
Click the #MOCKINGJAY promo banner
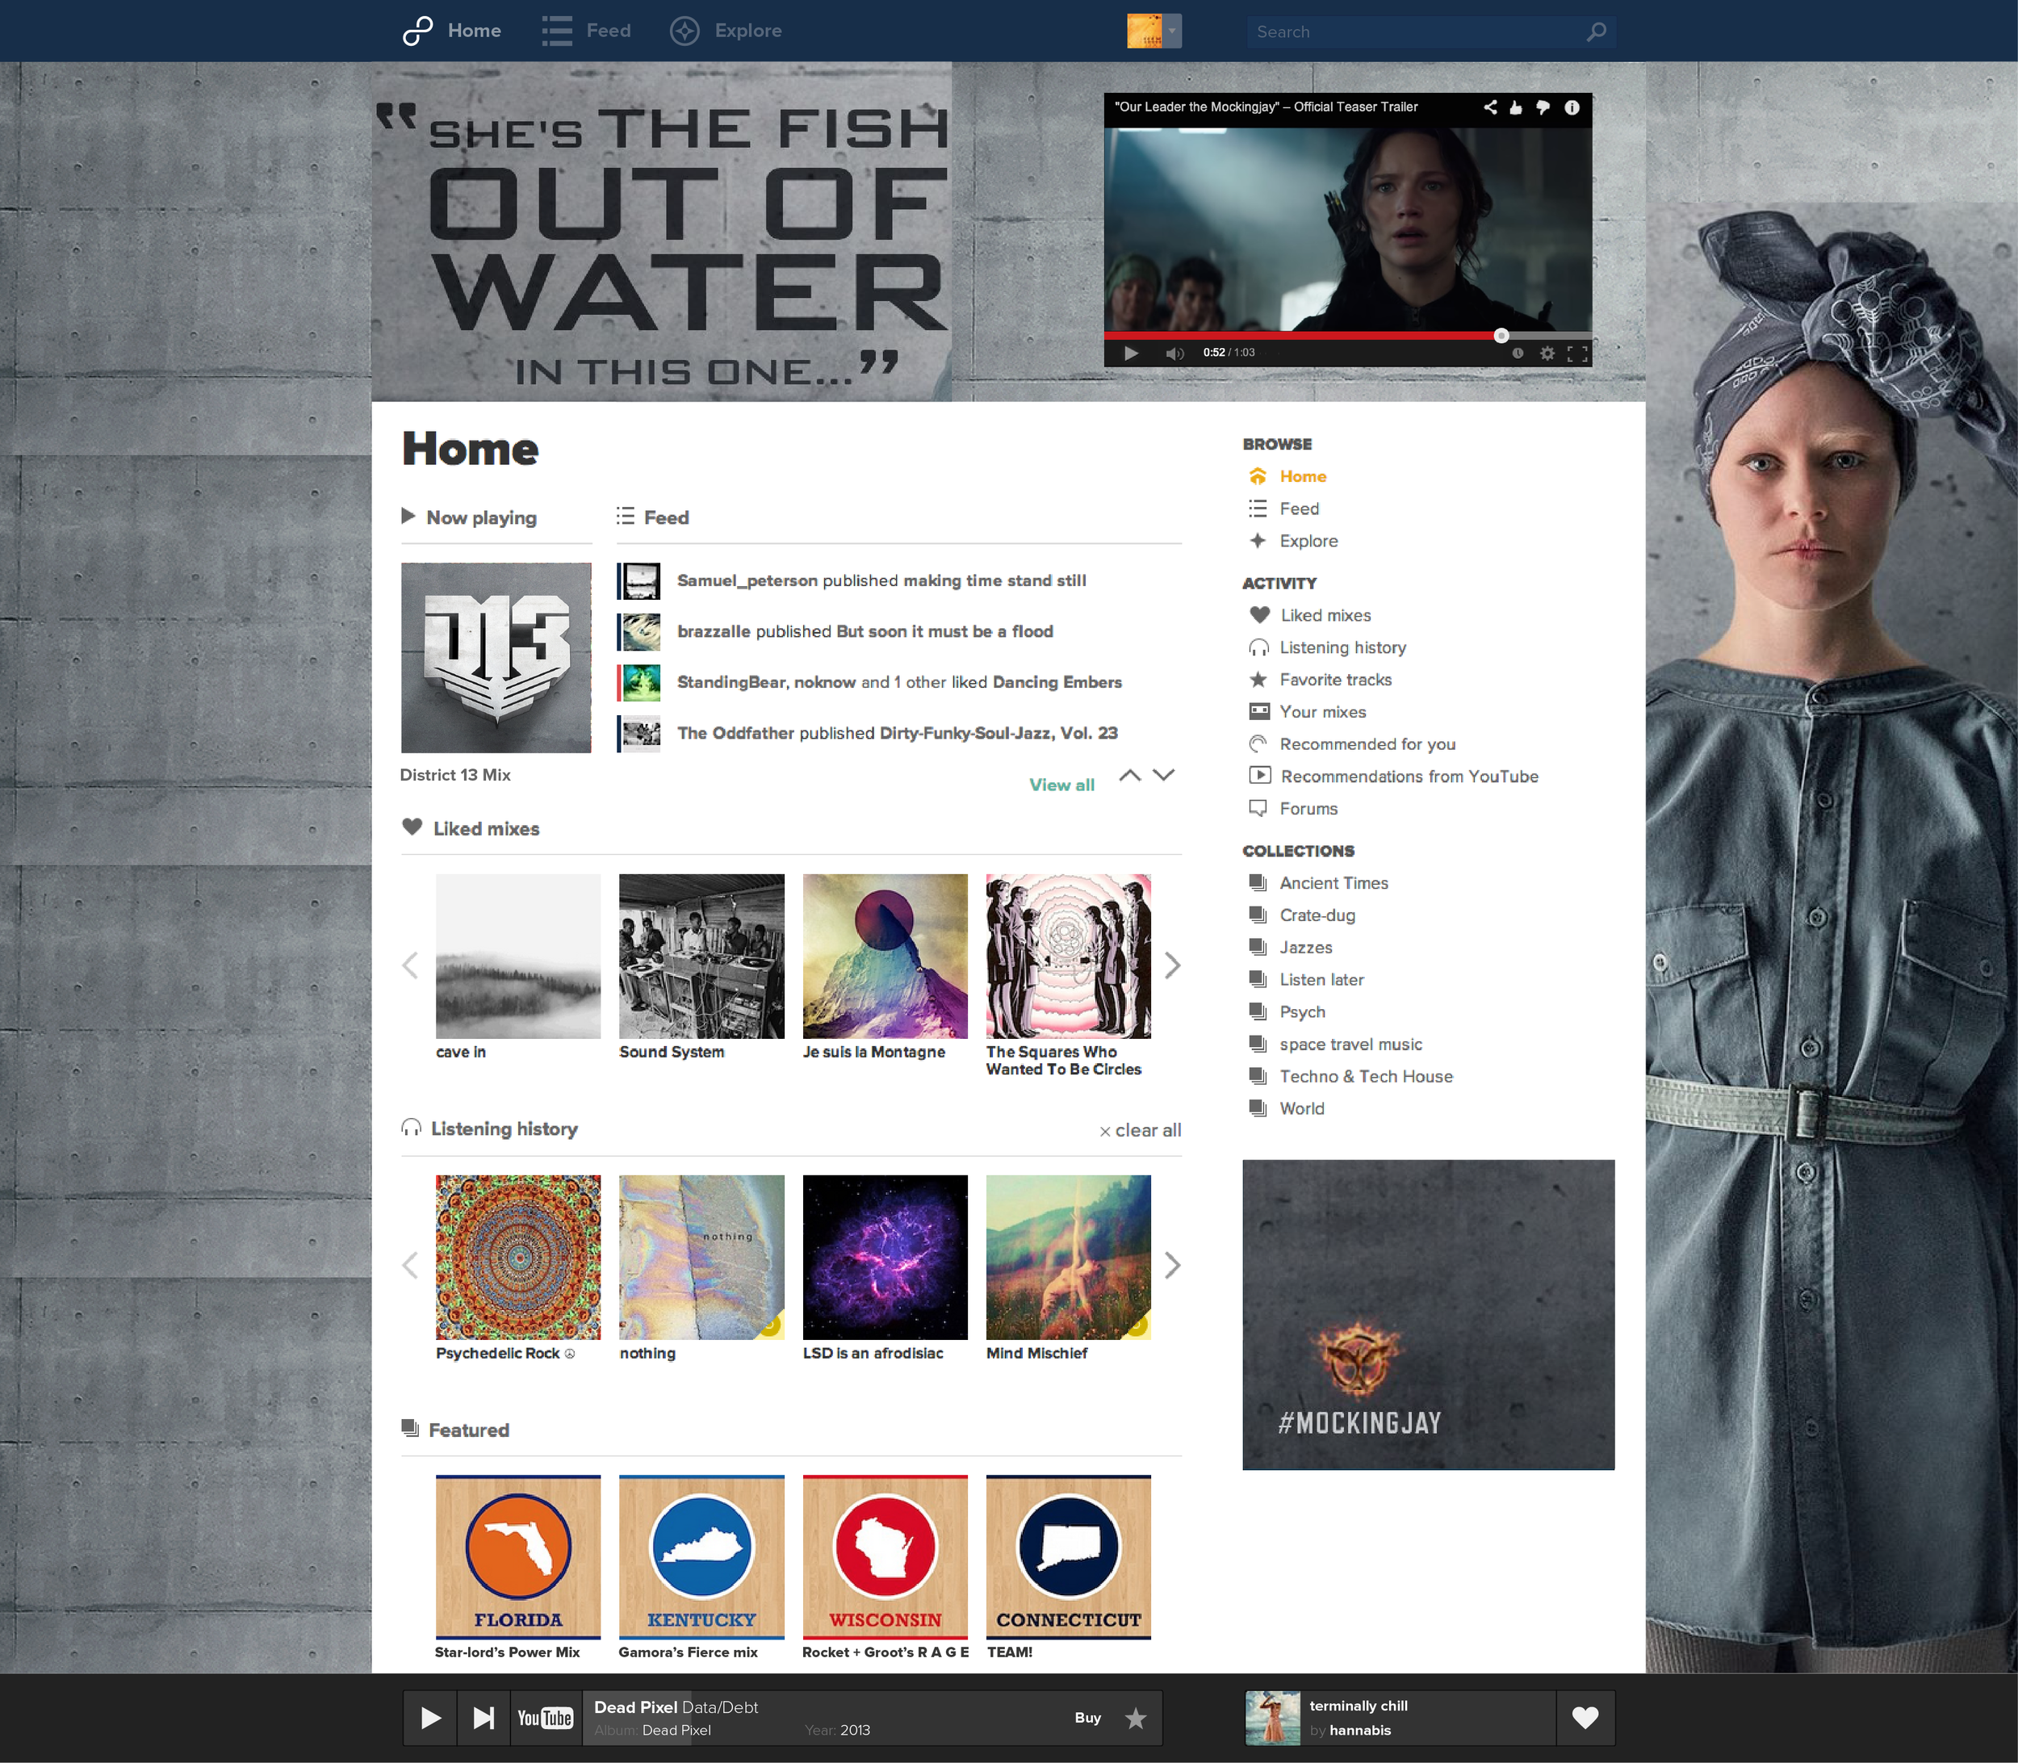click(1429, 1315)
